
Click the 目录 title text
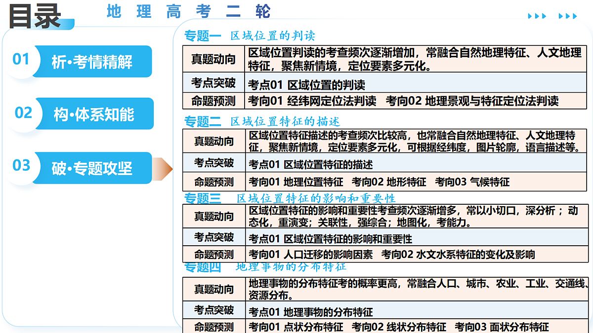pos(35,16)
